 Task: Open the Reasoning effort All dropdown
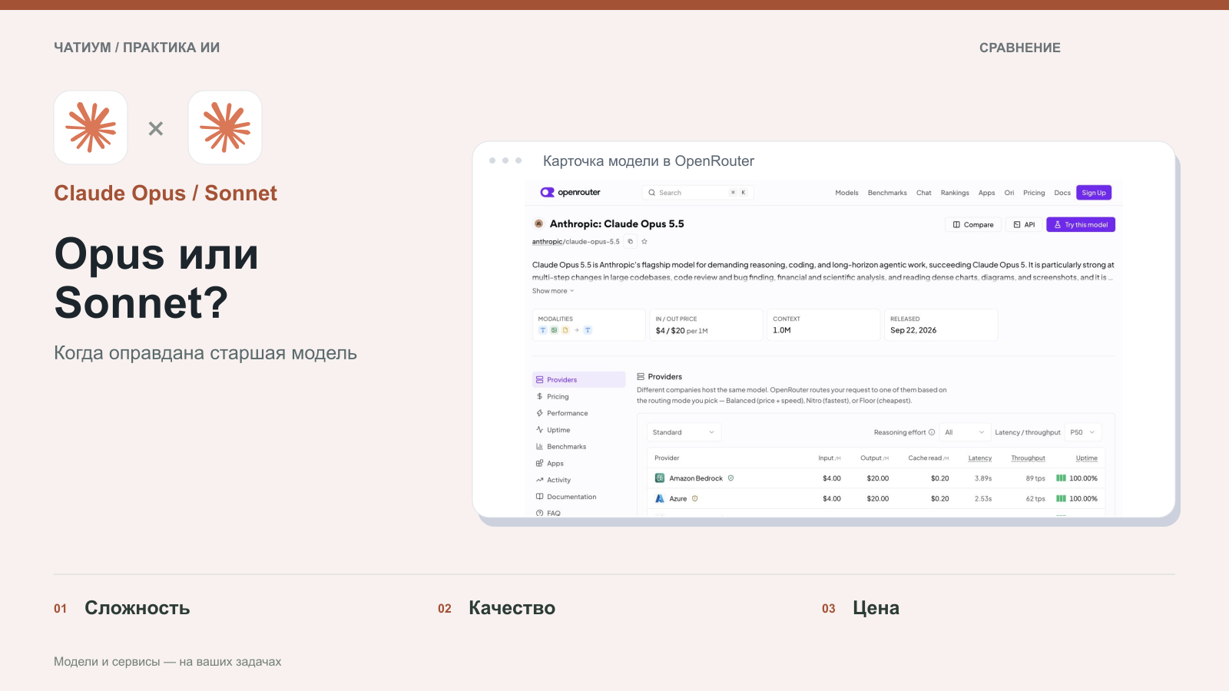click(x=965, y=432)
